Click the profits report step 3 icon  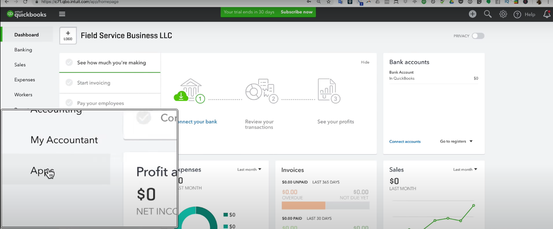329,91
